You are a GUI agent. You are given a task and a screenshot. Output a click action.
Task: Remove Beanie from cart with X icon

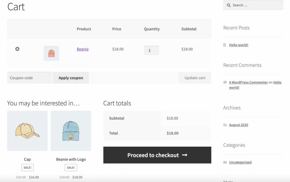click(x=17, y=49)
